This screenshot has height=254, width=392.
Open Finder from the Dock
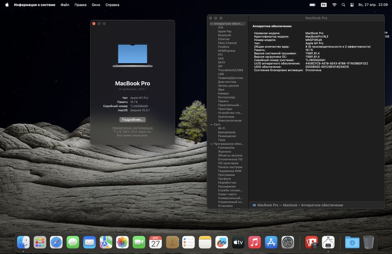pos(23,242)
